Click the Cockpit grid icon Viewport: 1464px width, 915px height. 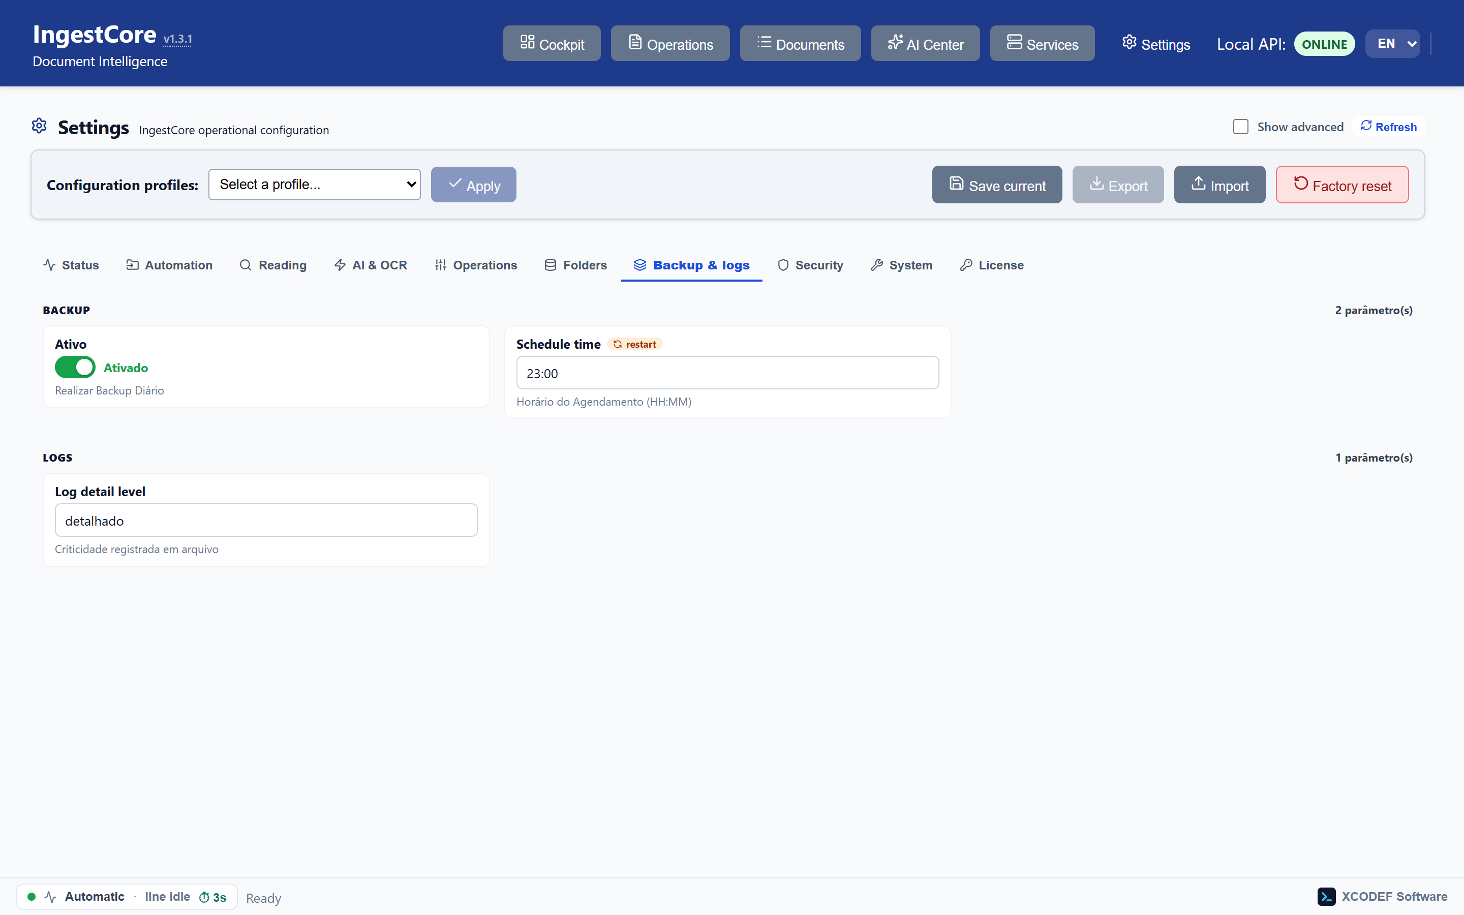coord(527,42)
